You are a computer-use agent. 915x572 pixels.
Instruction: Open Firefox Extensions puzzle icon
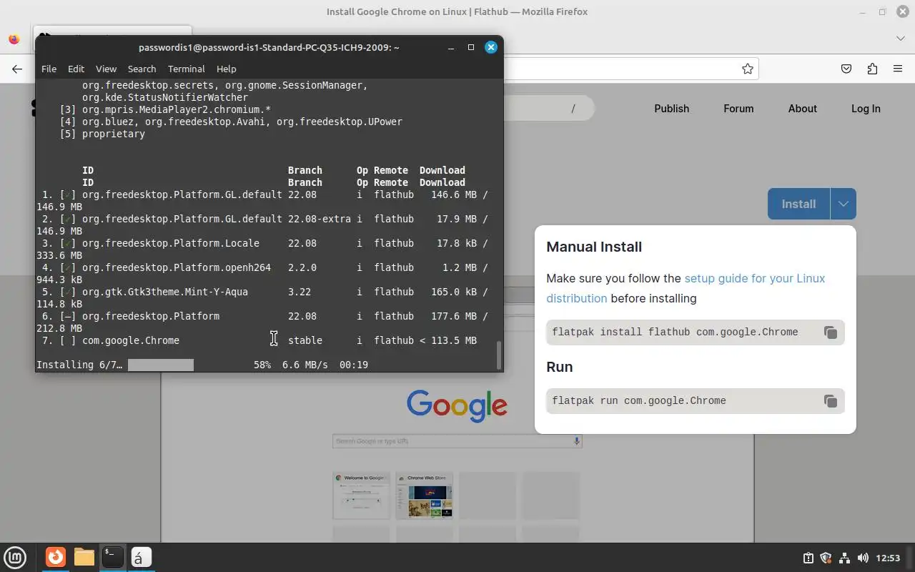coord(872,69)
